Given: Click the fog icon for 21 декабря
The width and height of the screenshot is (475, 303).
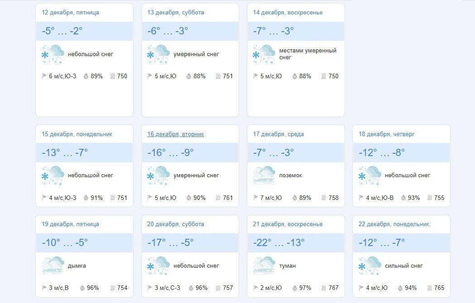Looking at the screenshot, I should tap(264, 266).
